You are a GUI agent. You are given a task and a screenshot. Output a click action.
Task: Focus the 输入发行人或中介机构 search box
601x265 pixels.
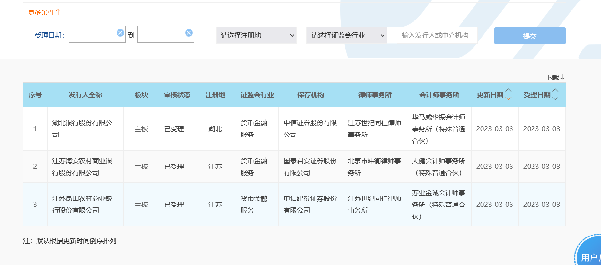437,35
